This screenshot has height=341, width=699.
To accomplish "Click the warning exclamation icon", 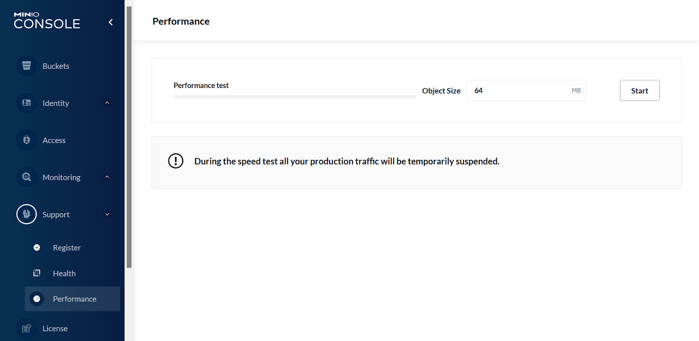I will tap(176, 161).
